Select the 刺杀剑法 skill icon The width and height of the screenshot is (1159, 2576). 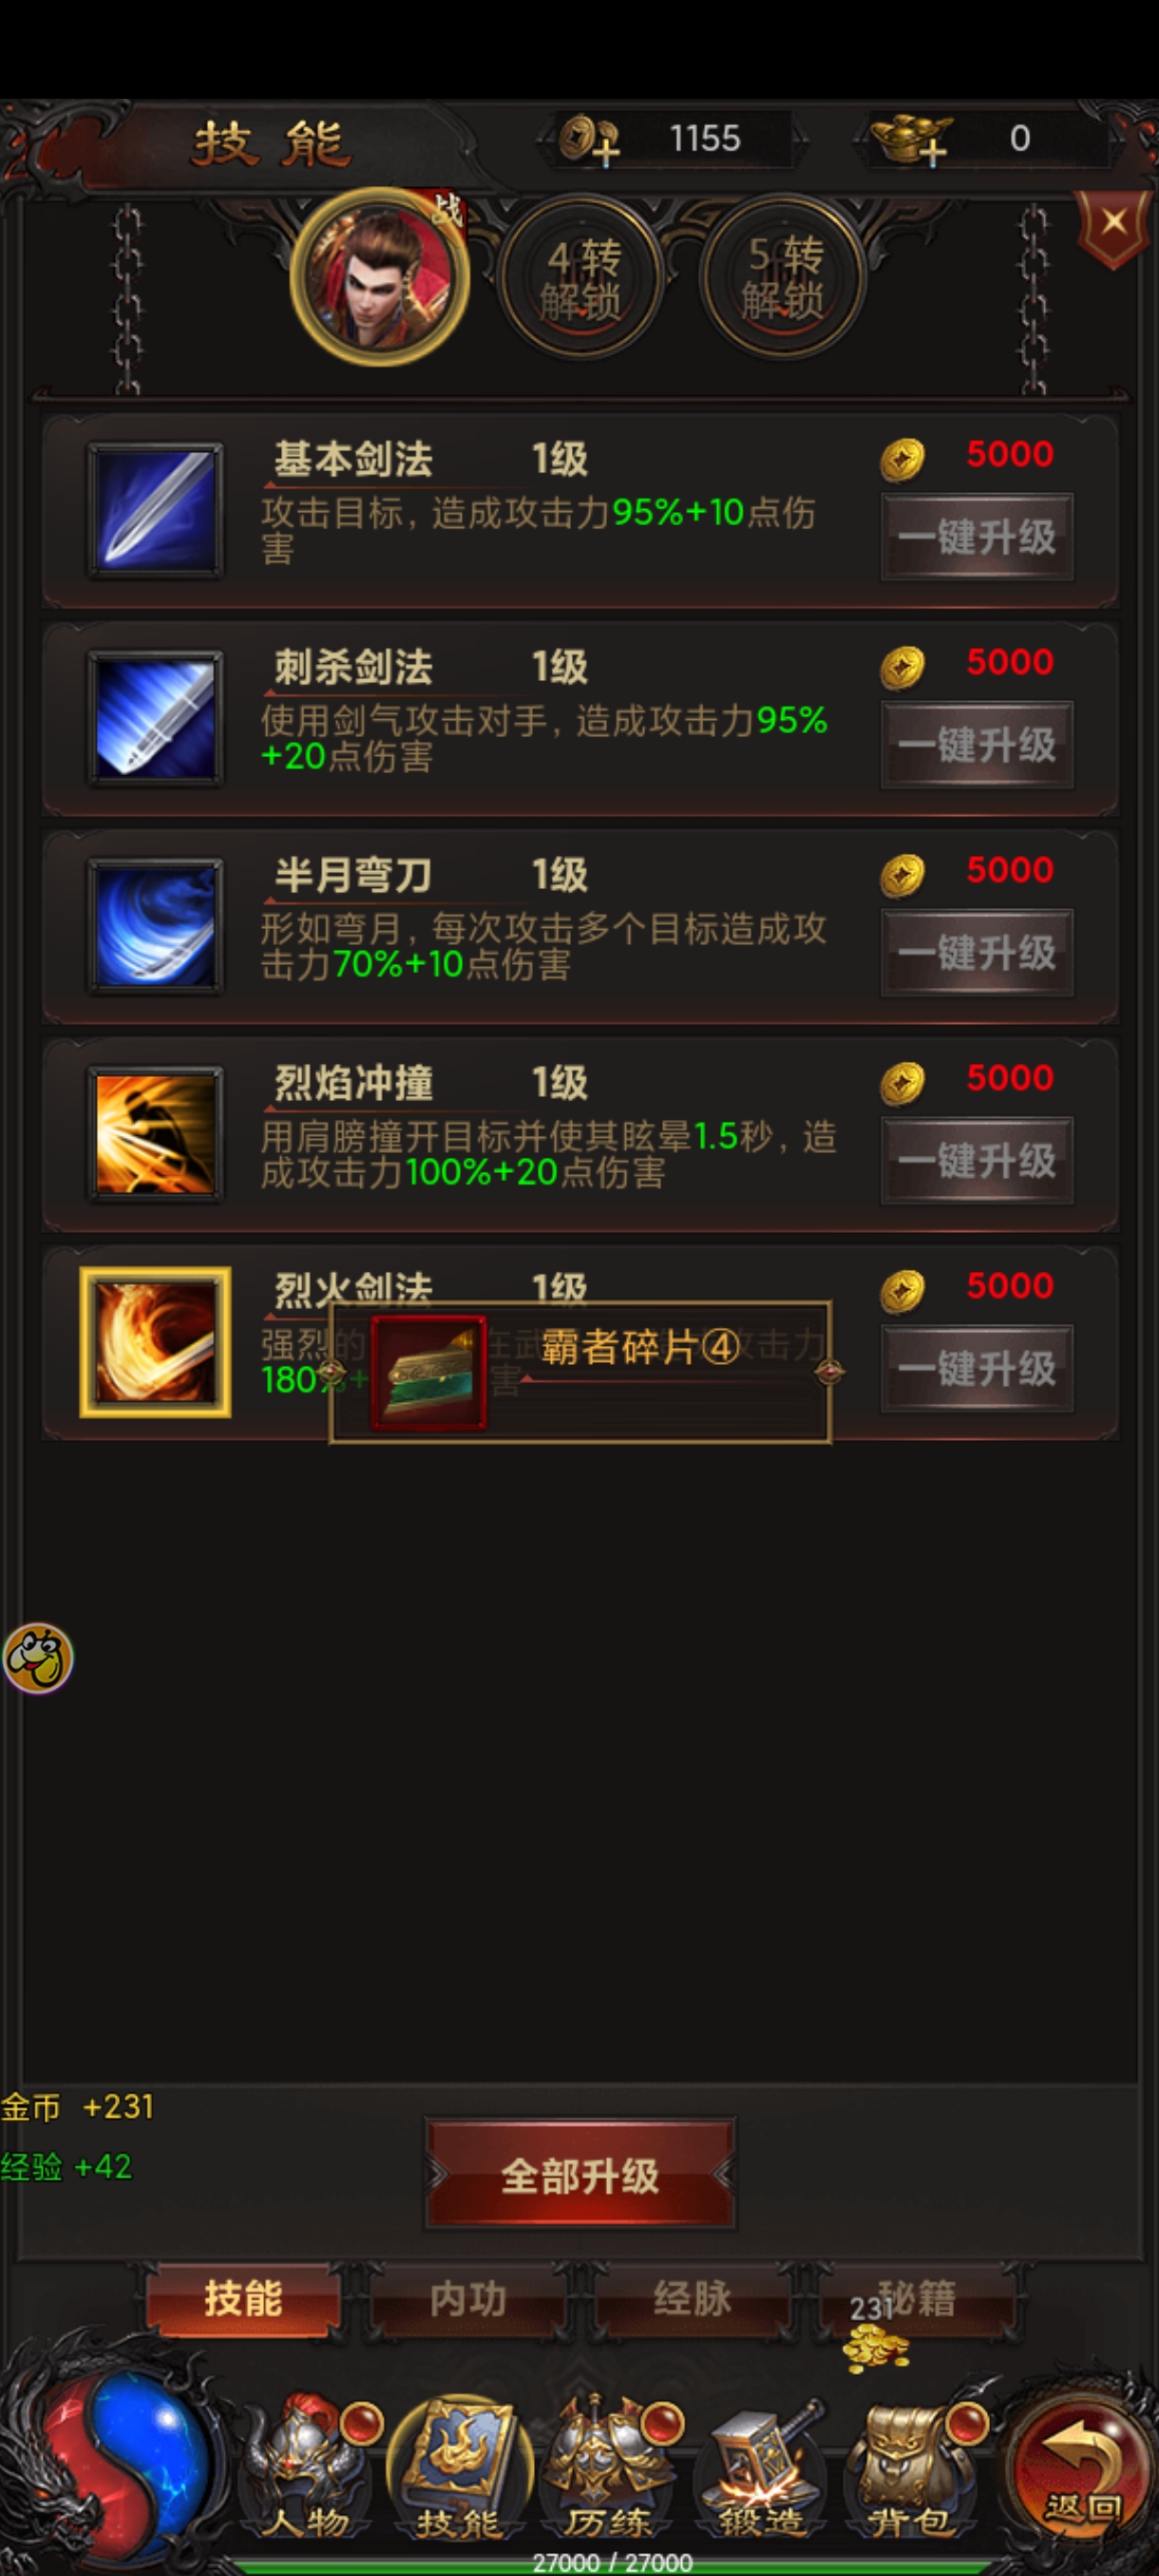tap(155, 718)
